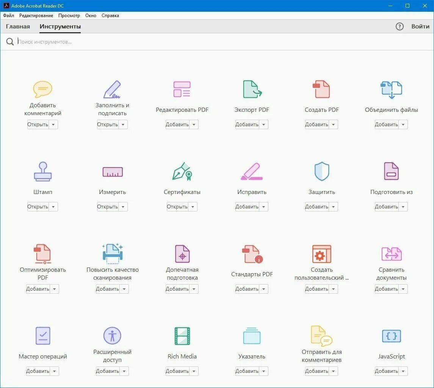Open dropdown arrow under Защитить

pos(333,207)
